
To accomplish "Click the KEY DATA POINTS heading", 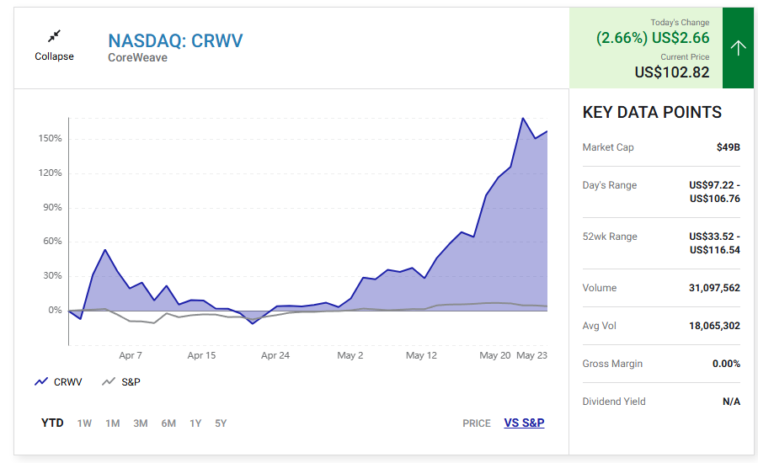I will point(652,112).
